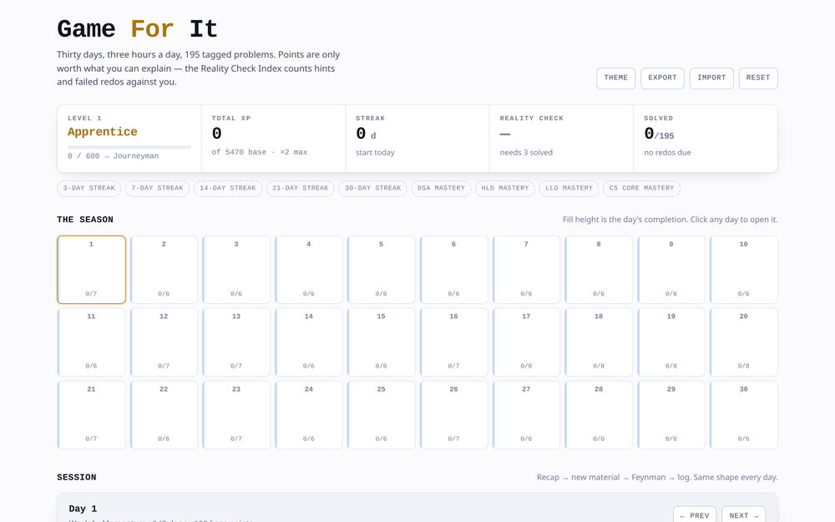Viewport: 835px width, 522px height.
Task: Click the Apprentice level progress bar
Action: coord(129,147)
